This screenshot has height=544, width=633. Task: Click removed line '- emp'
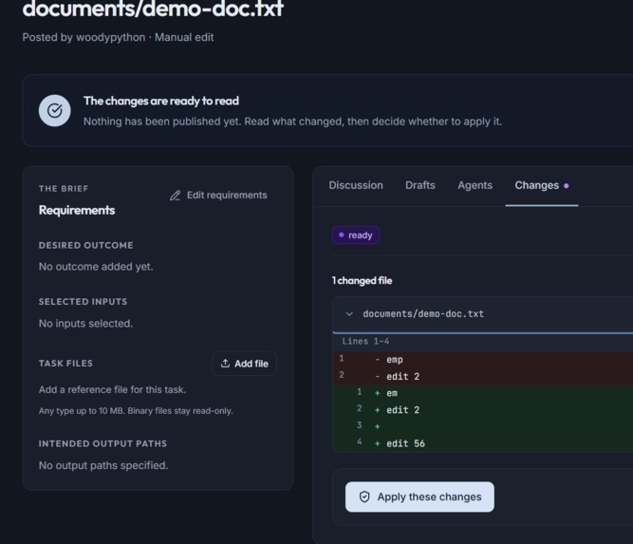click(482, 360)
